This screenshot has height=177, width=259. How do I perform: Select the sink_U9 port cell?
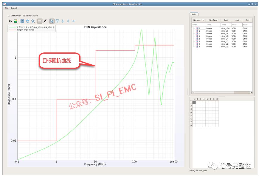pos(225,31)
